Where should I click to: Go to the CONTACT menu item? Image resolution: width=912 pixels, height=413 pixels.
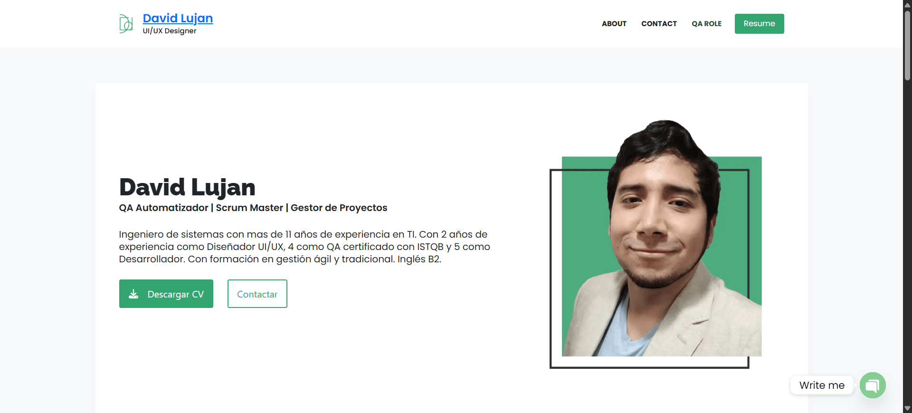point(659,24)
